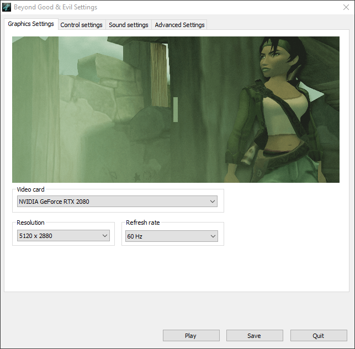This screenshot has height=349, width=355.
Task: Click the 'Beyond Good & Evil Settings' window title
Action: [x=55, y=7]
